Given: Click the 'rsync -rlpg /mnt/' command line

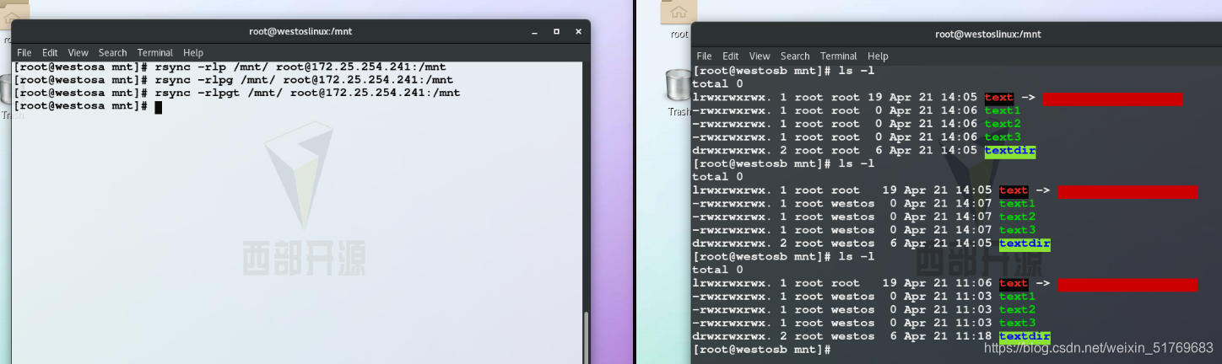Looking at the screenshot, I should pos(234,80).
